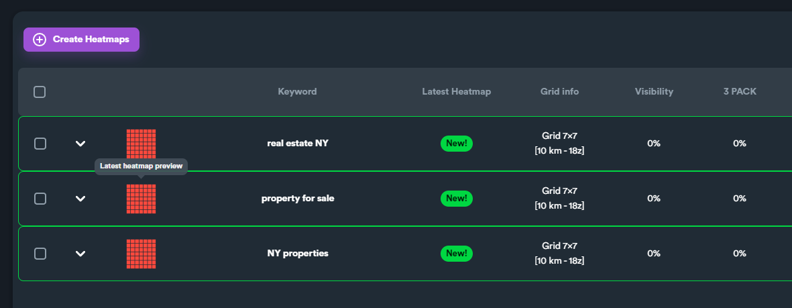Click New! badge for property for sale
The image size is (792, 308).
click(x=457, y=199)
